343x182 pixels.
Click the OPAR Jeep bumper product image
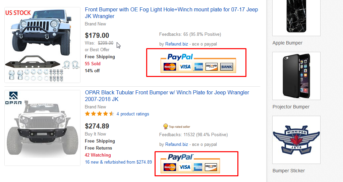pyautogui.click(x=42, y=128)
